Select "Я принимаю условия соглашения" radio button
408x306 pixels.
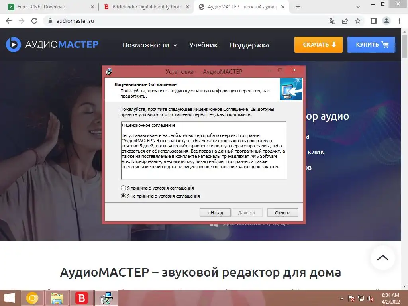[124, 188]
